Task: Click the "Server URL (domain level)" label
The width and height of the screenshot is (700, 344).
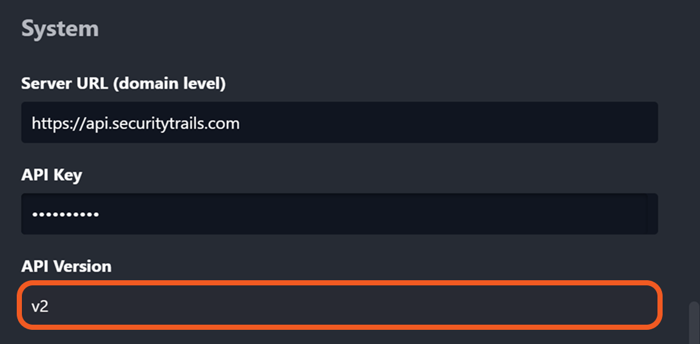Action: point(123,83)
